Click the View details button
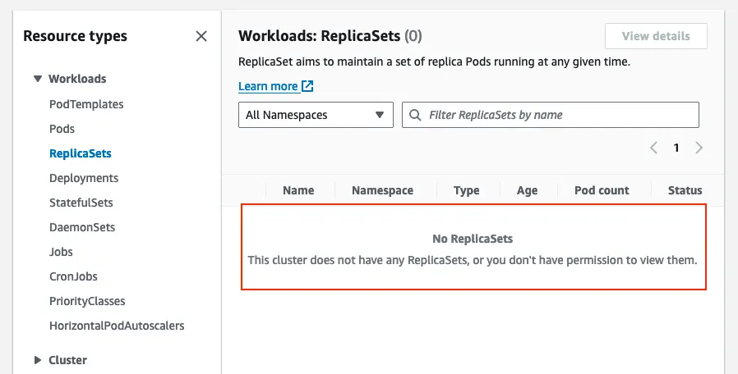The image size is (738, 374). (x=656, y=36)
